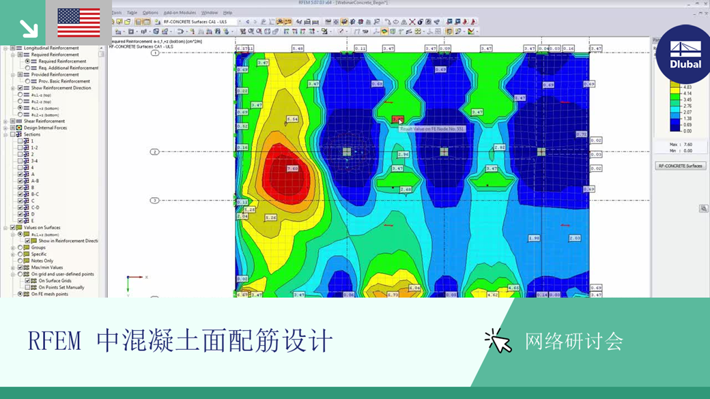Uncheck Show Reinforcement Direction

[20, 88]
